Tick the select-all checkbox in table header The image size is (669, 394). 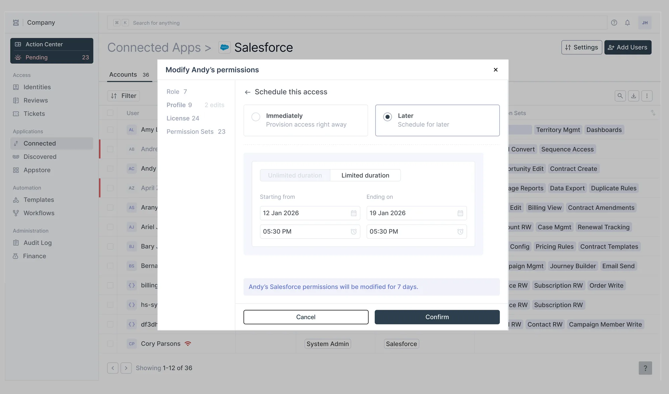click(x=110, y=113)
